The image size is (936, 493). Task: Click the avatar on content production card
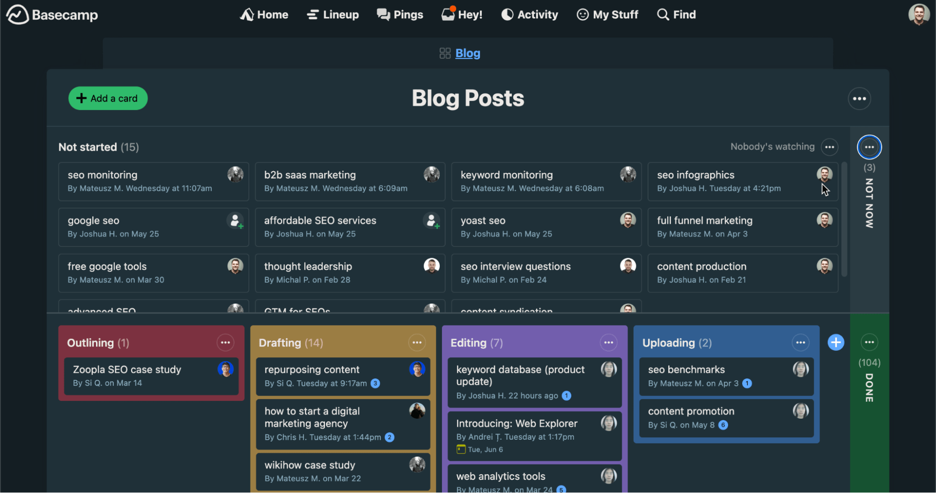[x=825, y=266]
